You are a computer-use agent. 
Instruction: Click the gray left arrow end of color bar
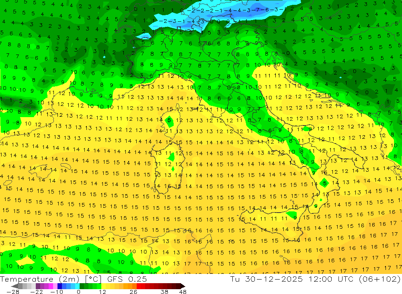(14, 286)
